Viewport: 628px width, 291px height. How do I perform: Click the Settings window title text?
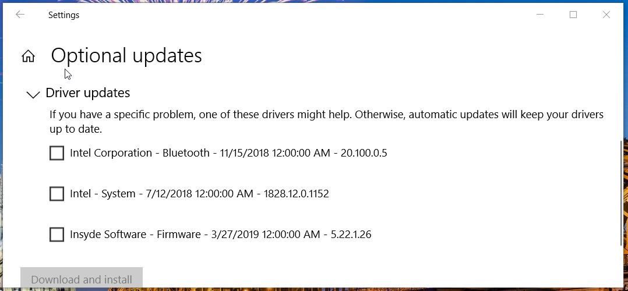point(63,15)
